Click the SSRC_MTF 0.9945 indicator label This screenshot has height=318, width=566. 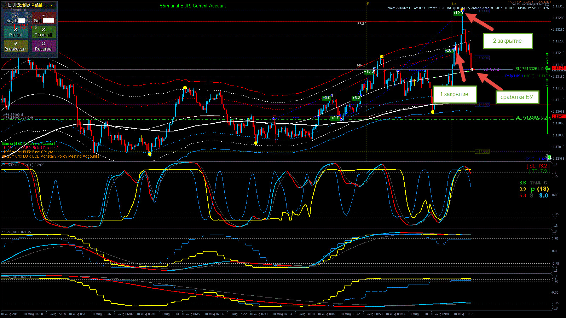pos(16,232)
